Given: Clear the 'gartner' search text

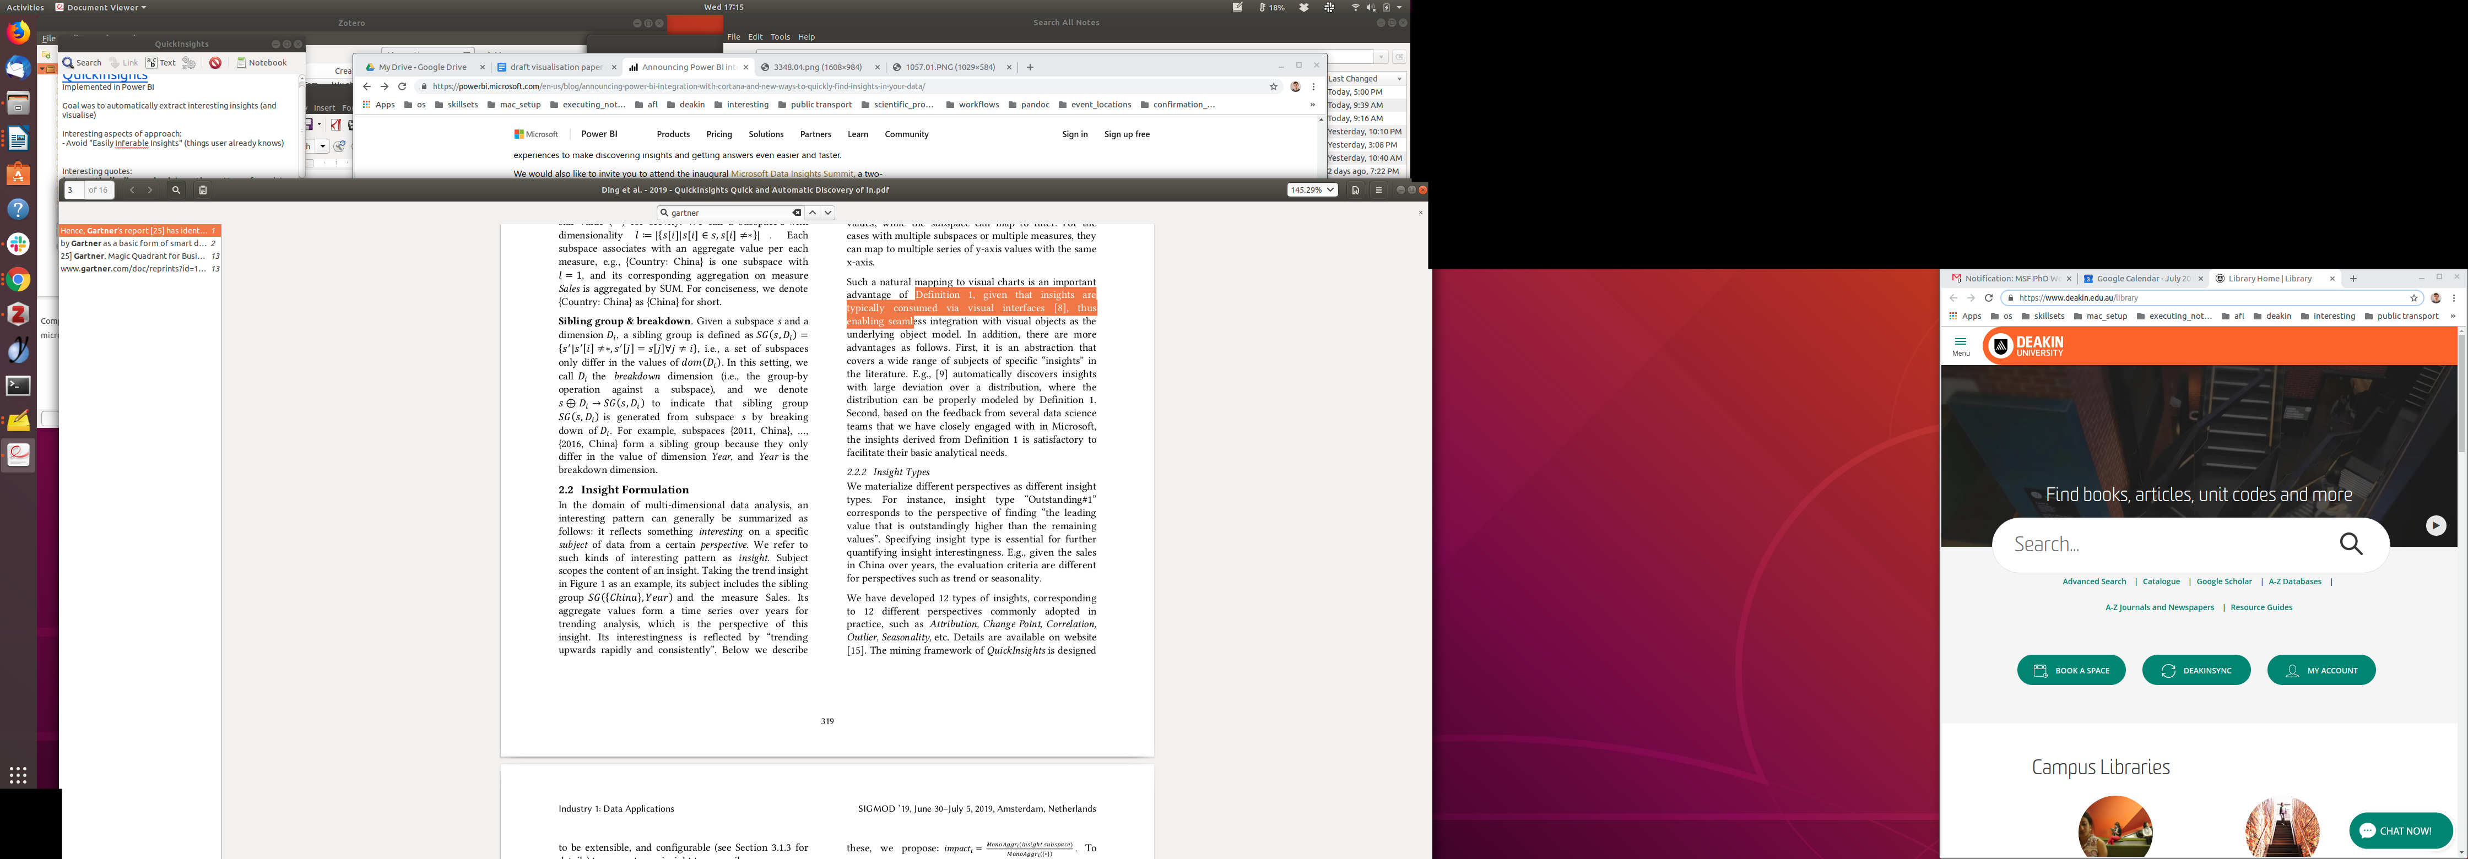Looking at the screenshot, I should point(796,213).
